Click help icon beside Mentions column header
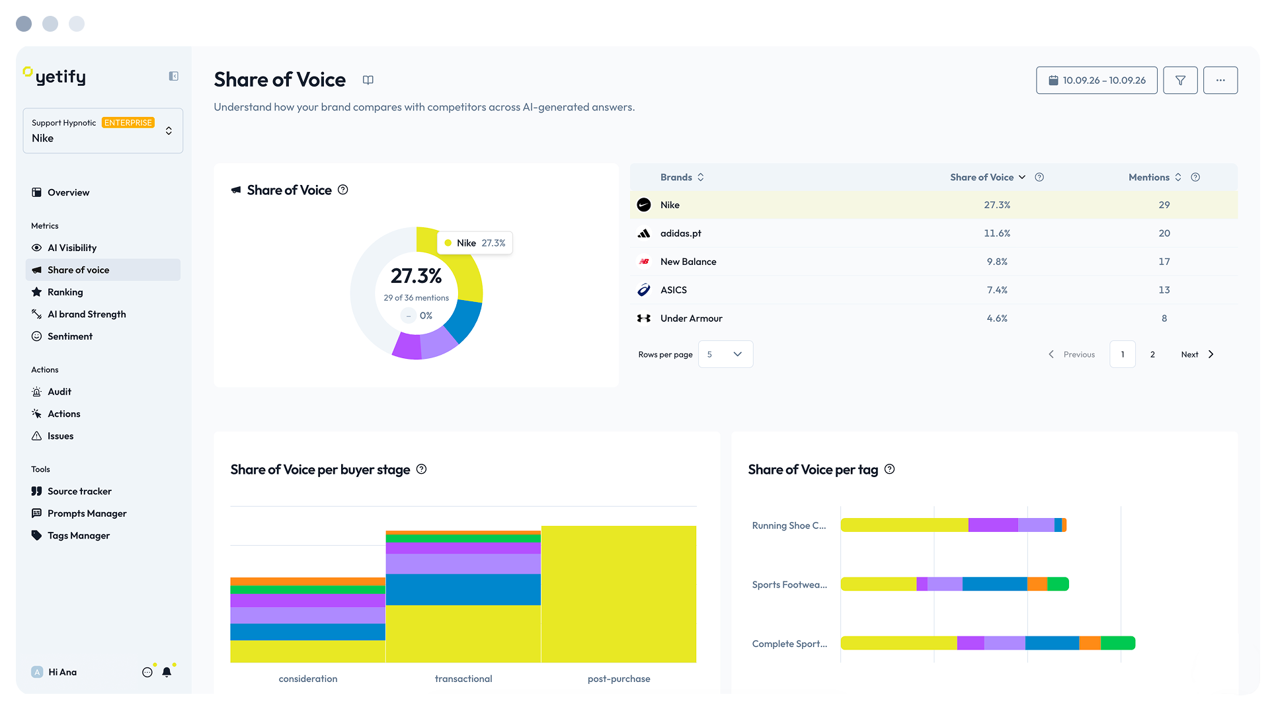Viewport: 1276px width, 711px height. tap(1195, 177)
